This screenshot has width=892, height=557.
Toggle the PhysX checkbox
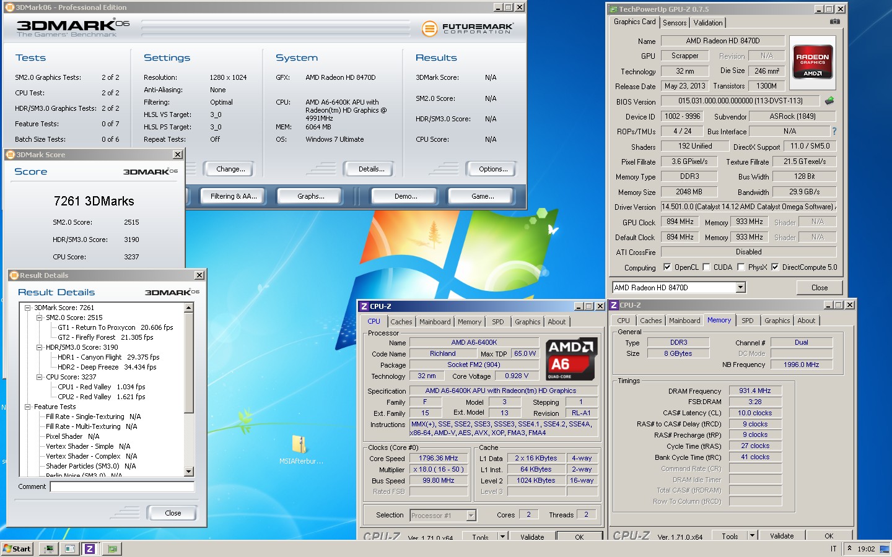[x=741, y=267]
